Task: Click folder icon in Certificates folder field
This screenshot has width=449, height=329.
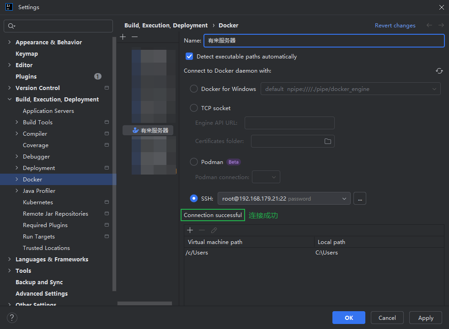Action: coord(327,141)
